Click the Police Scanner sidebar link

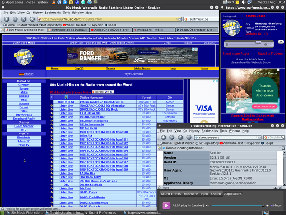pos(24,126)
